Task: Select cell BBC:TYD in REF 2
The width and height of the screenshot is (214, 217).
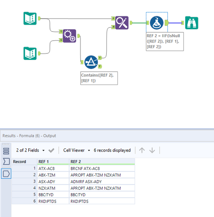Action: click(x=102, y=195)
